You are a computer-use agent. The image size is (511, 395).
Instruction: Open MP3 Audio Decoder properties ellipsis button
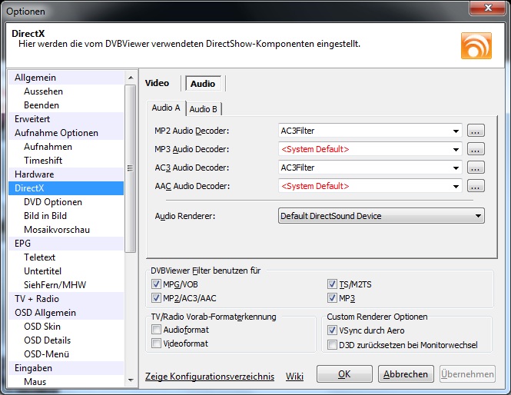(x=476, y=149)
